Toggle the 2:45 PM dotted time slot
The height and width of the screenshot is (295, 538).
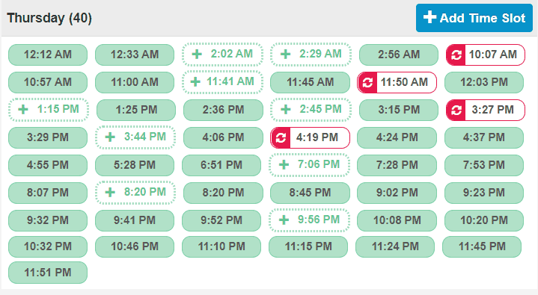311,110
